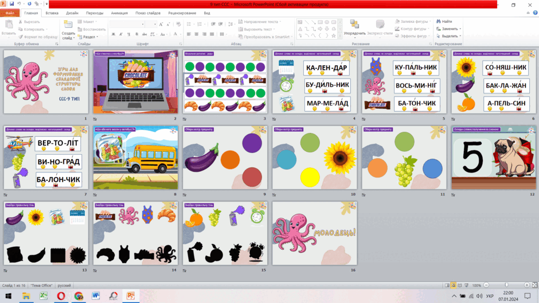Viewport: 539px width, 303px height.
Task: Open the Файл tab
Action: click(x=9, y=13)
